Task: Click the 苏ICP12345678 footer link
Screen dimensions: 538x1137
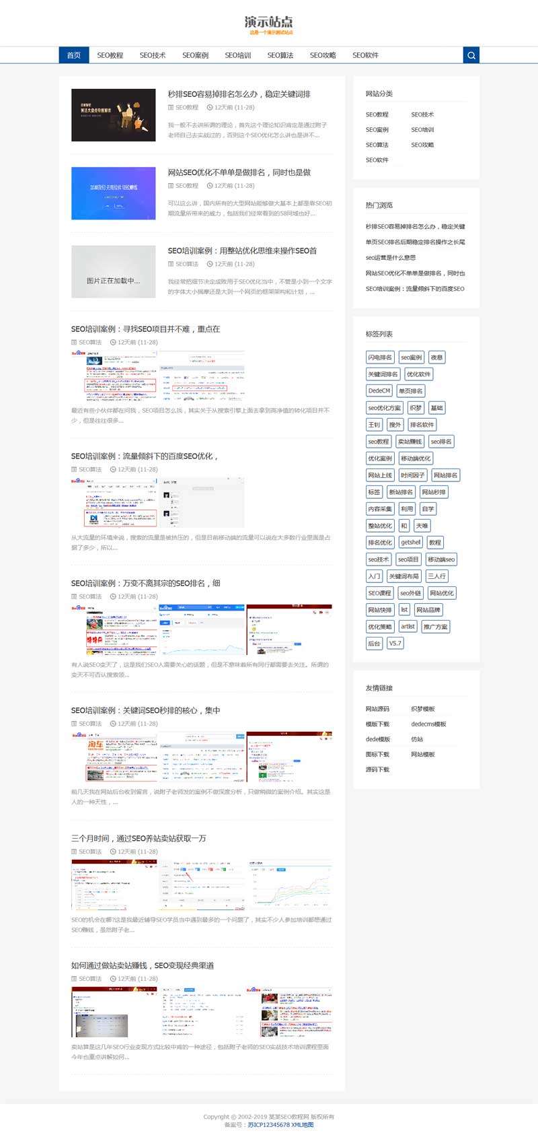Action: tap(268, 1124)
